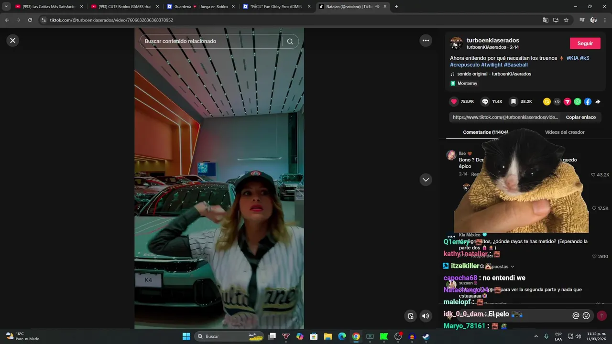Click the yellow repost icon
The width and height of the screenshot is (612, 344).
click(547, 102)
